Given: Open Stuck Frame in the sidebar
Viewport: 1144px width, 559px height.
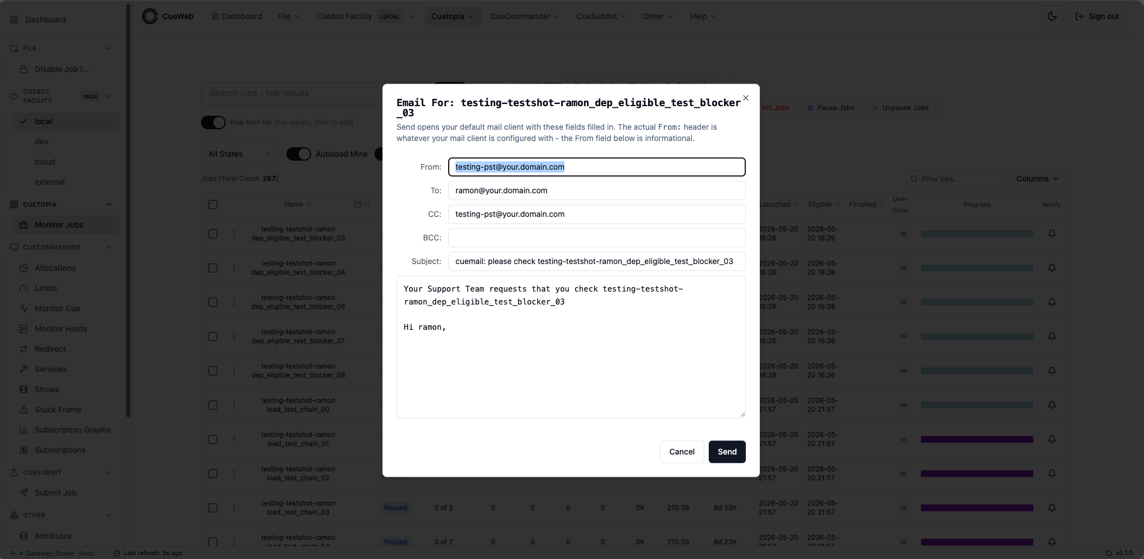Looking at the screenshot, I should click(x=58, y=410).
